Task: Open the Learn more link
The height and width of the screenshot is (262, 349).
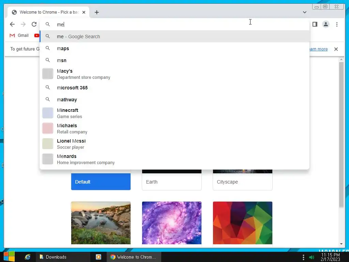Action: coord(318,49)
